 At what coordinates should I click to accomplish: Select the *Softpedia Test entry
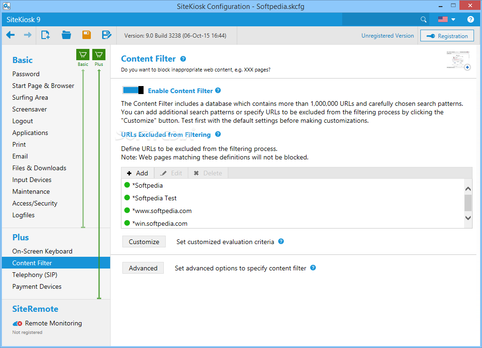click(x=294, y=198)
